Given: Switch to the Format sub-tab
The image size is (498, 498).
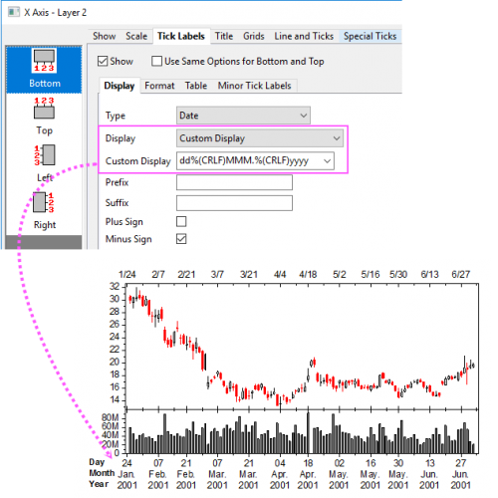Looking at the screenshot, I should [159, 86].
